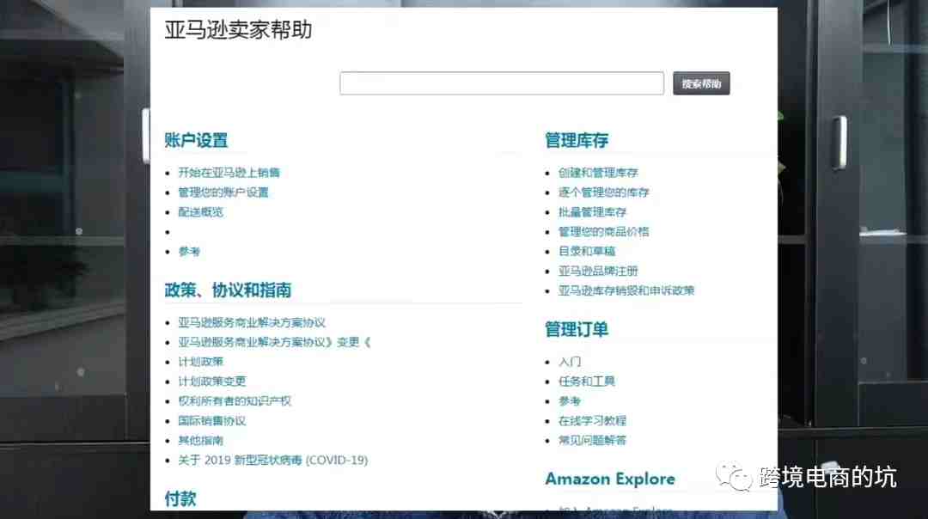Open 创建和管理库存 link
The width and height of the screenshot is (928, 519).
click(x=598, y=173)
